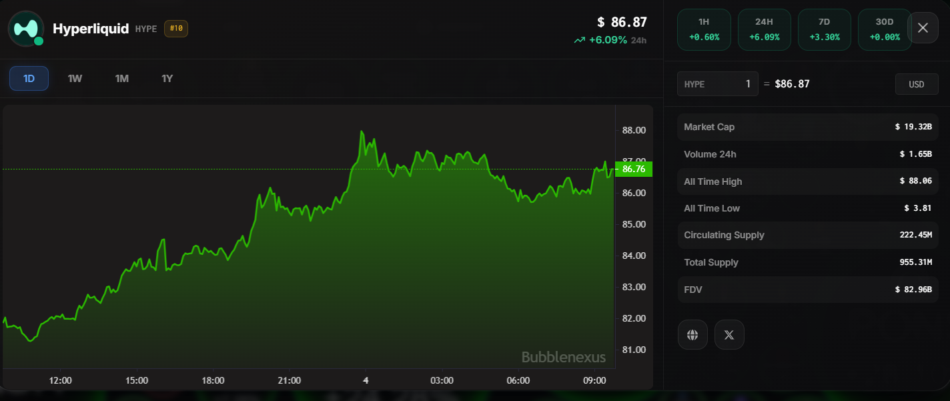This screenshot has width=950, height=401.
Task: Click the Hyperliquid coin name
Action: 91,29
